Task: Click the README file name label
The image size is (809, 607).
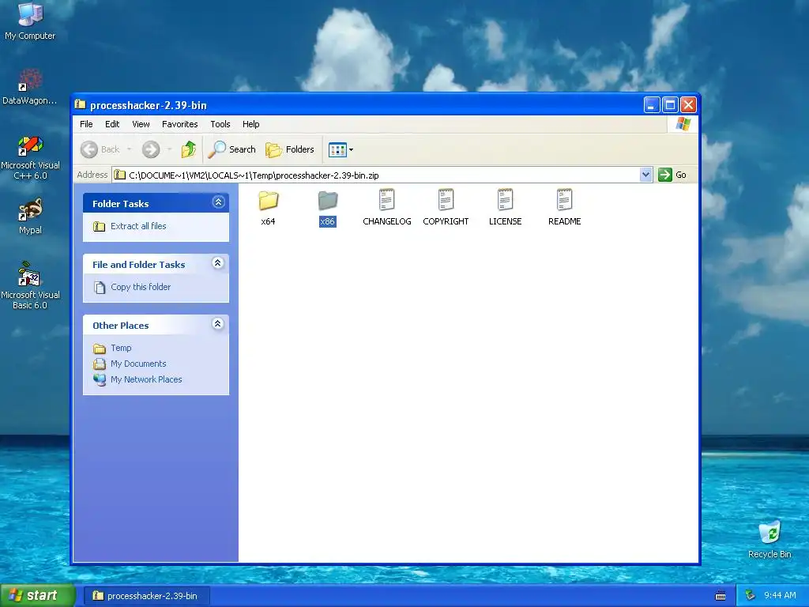Action: coord(564,221)
